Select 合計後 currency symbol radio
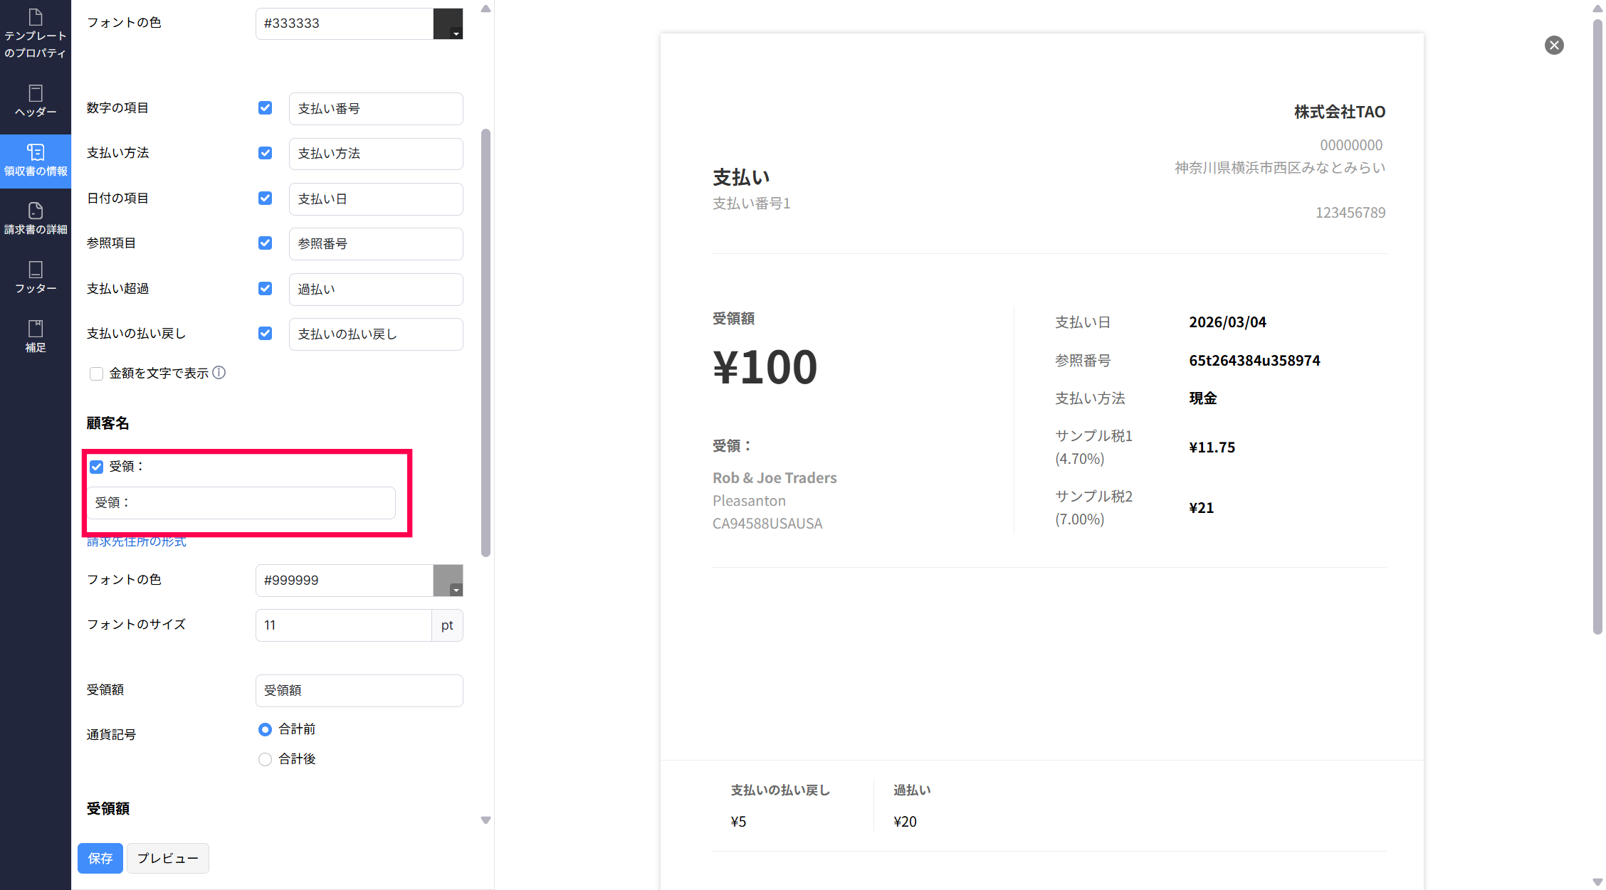The width and height of the screenshot is (1606, 890). 265,759
